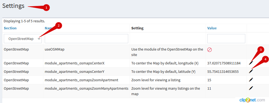Sort table by Section column

pos(10,28)
